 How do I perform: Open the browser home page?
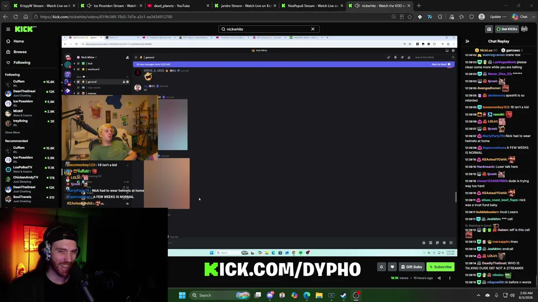(x=26, y=17)
